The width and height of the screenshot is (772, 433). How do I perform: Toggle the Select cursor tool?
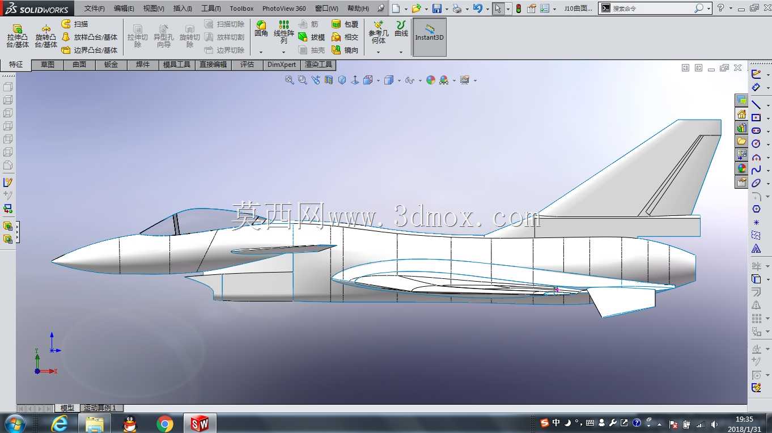pyautogui.click(x=497, y=9)
